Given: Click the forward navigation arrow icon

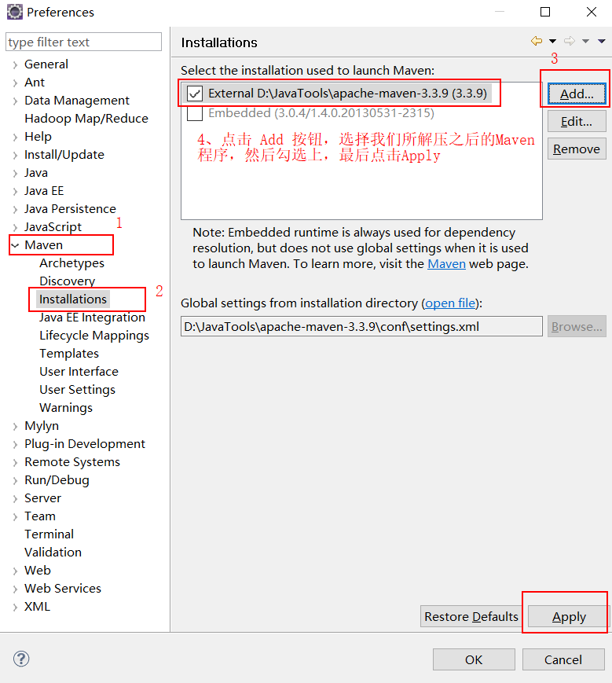Looking at the screenshot, I should 570,41.
